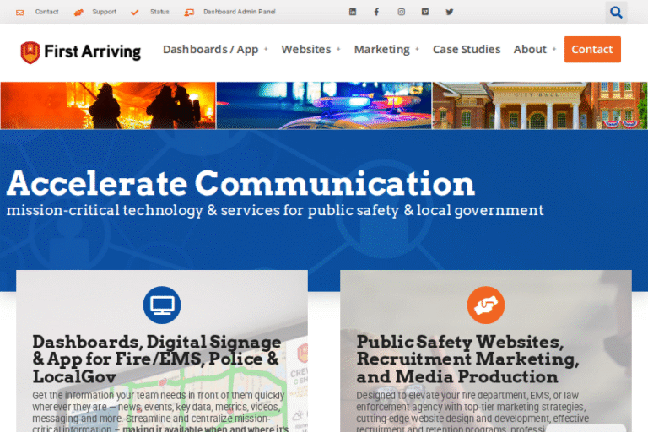648x432 pixels.
Task: Click the orange handshake icon
Action: (x=485, y=305)
